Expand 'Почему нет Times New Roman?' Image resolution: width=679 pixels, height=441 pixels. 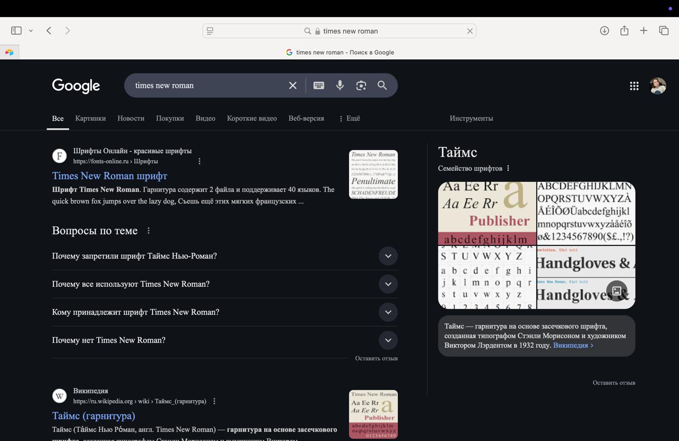(x=225, y=340)
